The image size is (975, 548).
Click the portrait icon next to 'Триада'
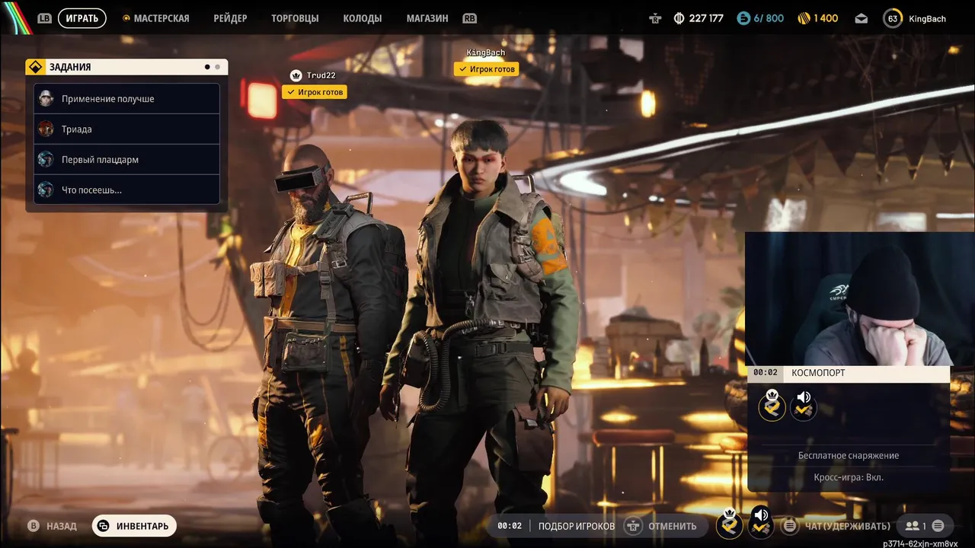click(46, 129)
